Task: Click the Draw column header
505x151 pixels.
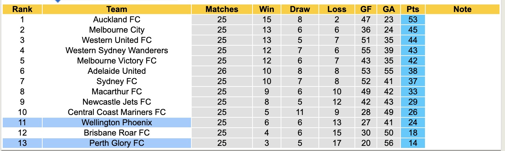Action: (300, 9)
